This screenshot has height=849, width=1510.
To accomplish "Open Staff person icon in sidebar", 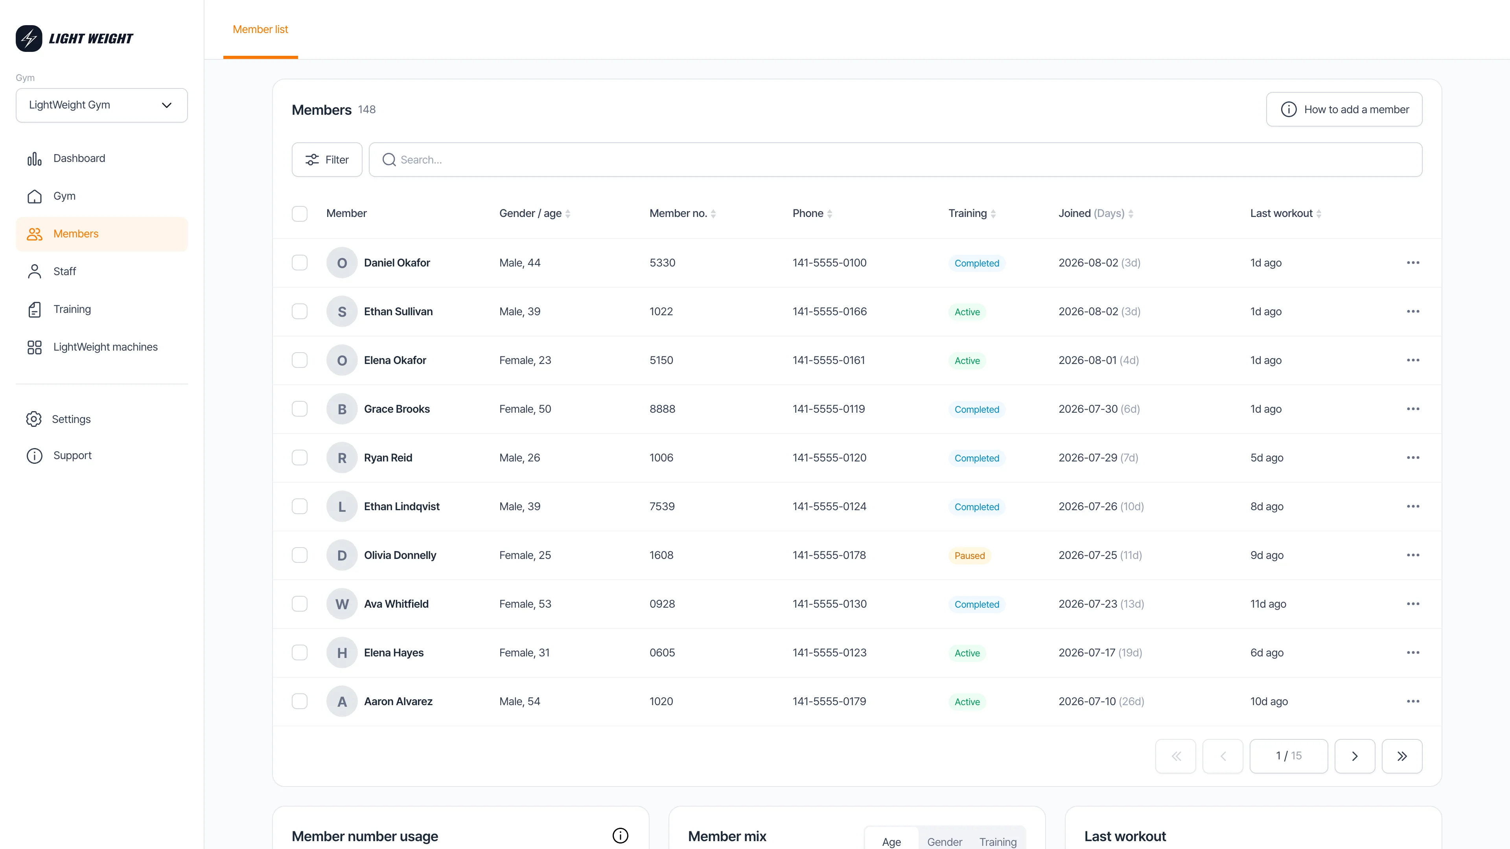I will pyautogui.click(x=35, y=271).
